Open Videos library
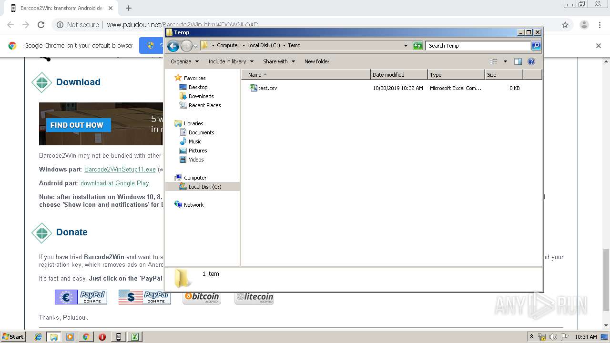 click(x=196, y=160)
